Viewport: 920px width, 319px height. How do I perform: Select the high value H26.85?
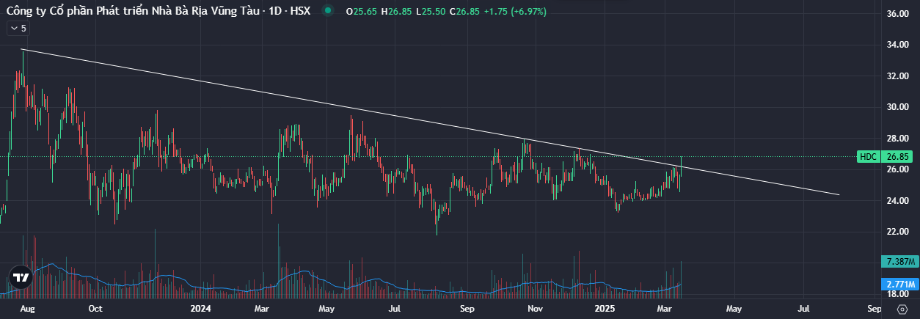click(x=395, y=12)
